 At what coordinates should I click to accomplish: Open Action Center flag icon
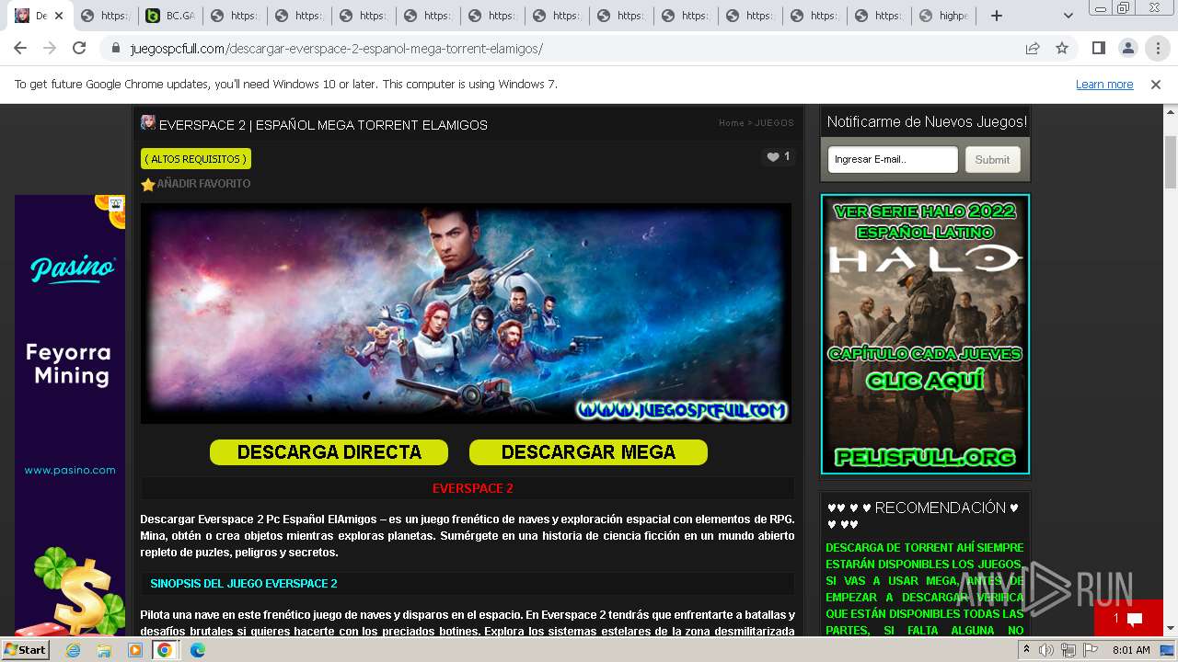[x=1091, y=650]
